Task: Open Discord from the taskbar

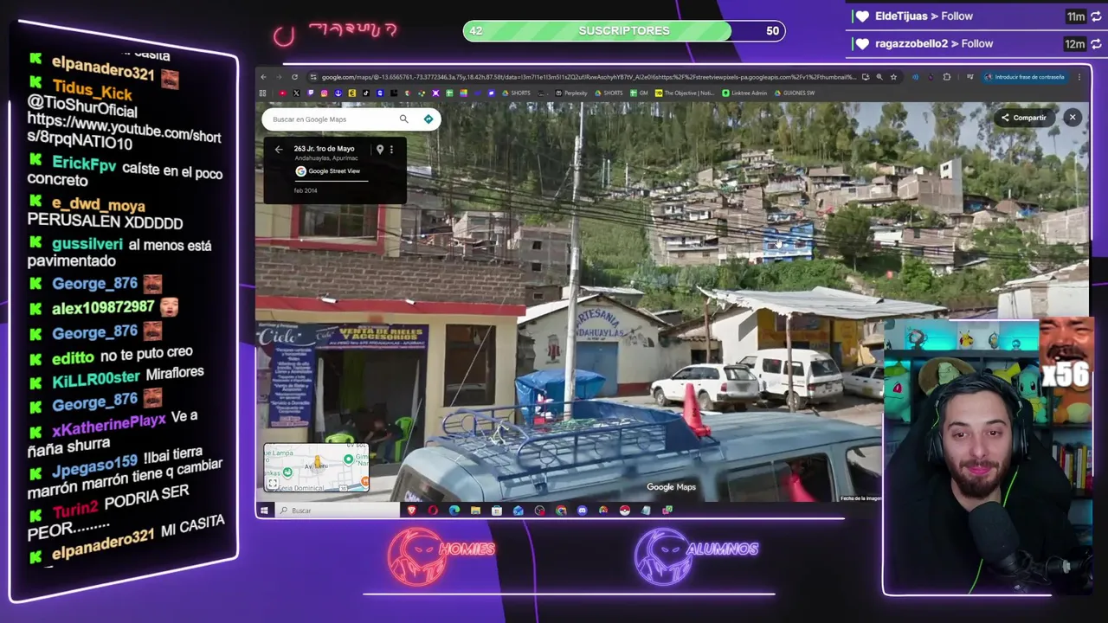Action: coord(582,511)
